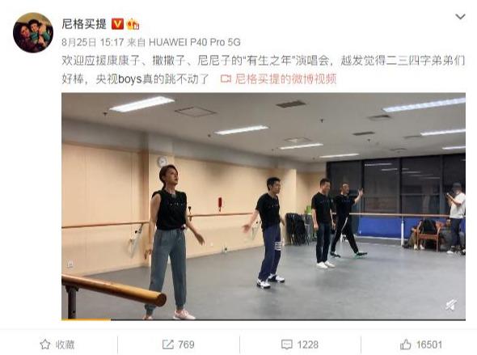The height and width of the screenshot is (355, 477).
Task: Click the repost share icon
Action: click(167, 344)
